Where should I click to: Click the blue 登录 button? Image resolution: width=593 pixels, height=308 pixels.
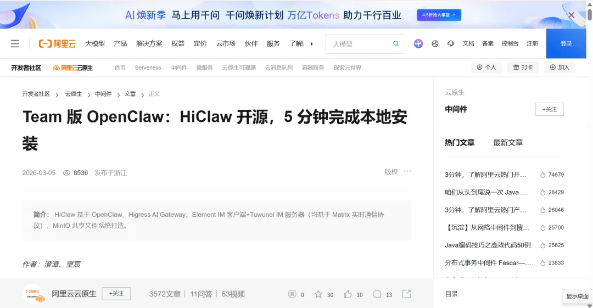coord(566,43)
